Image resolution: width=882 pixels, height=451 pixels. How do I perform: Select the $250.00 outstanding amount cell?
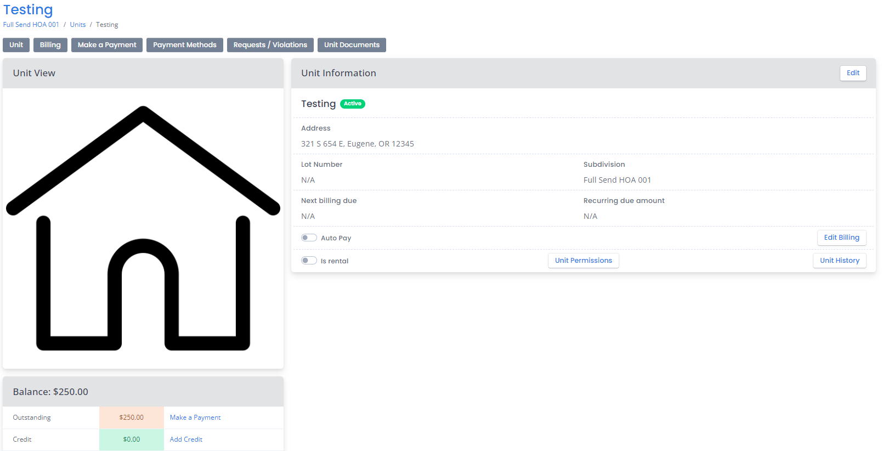coord(132,418)
